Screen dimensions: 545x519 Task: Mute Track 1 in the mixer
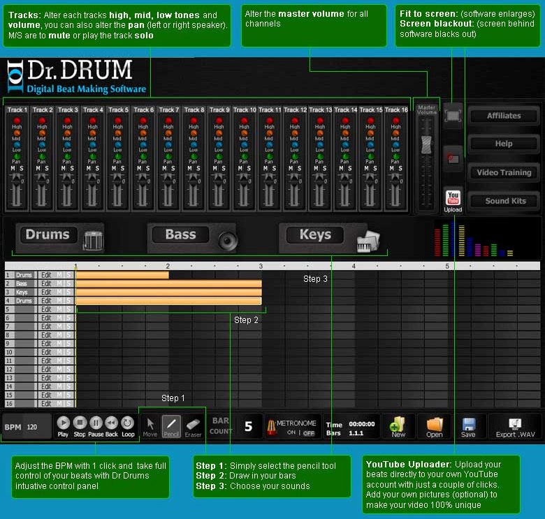click(13, 168)
